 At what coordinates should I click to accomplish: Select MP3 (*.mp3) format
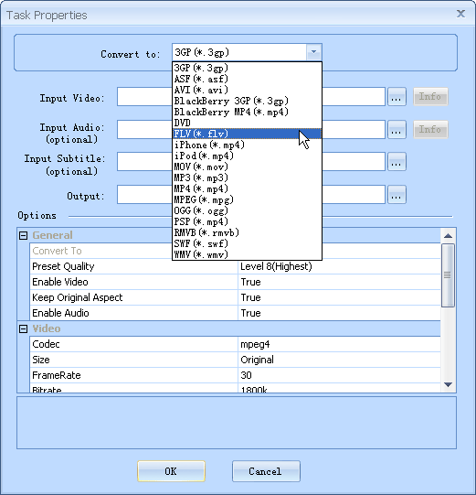click(x=247, y=178)
